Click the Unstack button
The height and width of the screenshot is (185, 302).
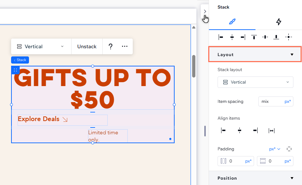click(x=87, y=46)
